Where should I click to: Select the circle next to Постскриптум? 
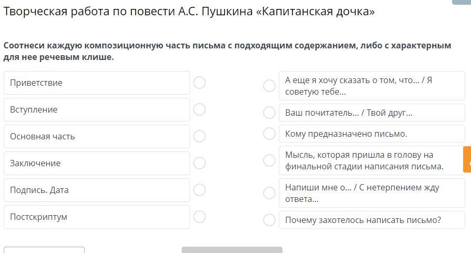[x=200, y=217]
